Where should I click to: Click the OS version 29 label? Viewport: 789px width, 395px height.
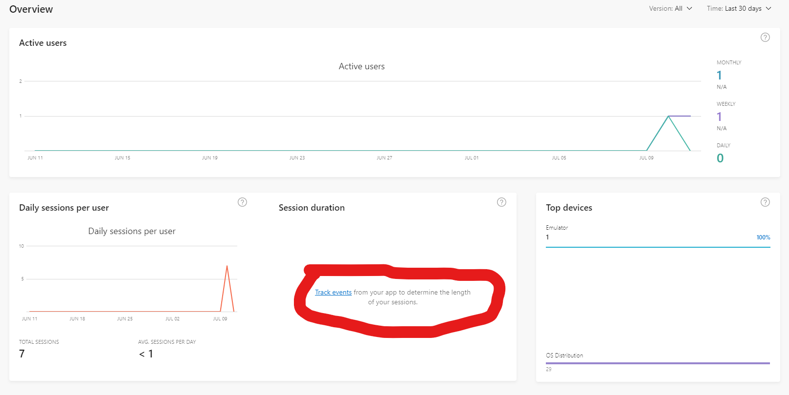click(549, 369)
